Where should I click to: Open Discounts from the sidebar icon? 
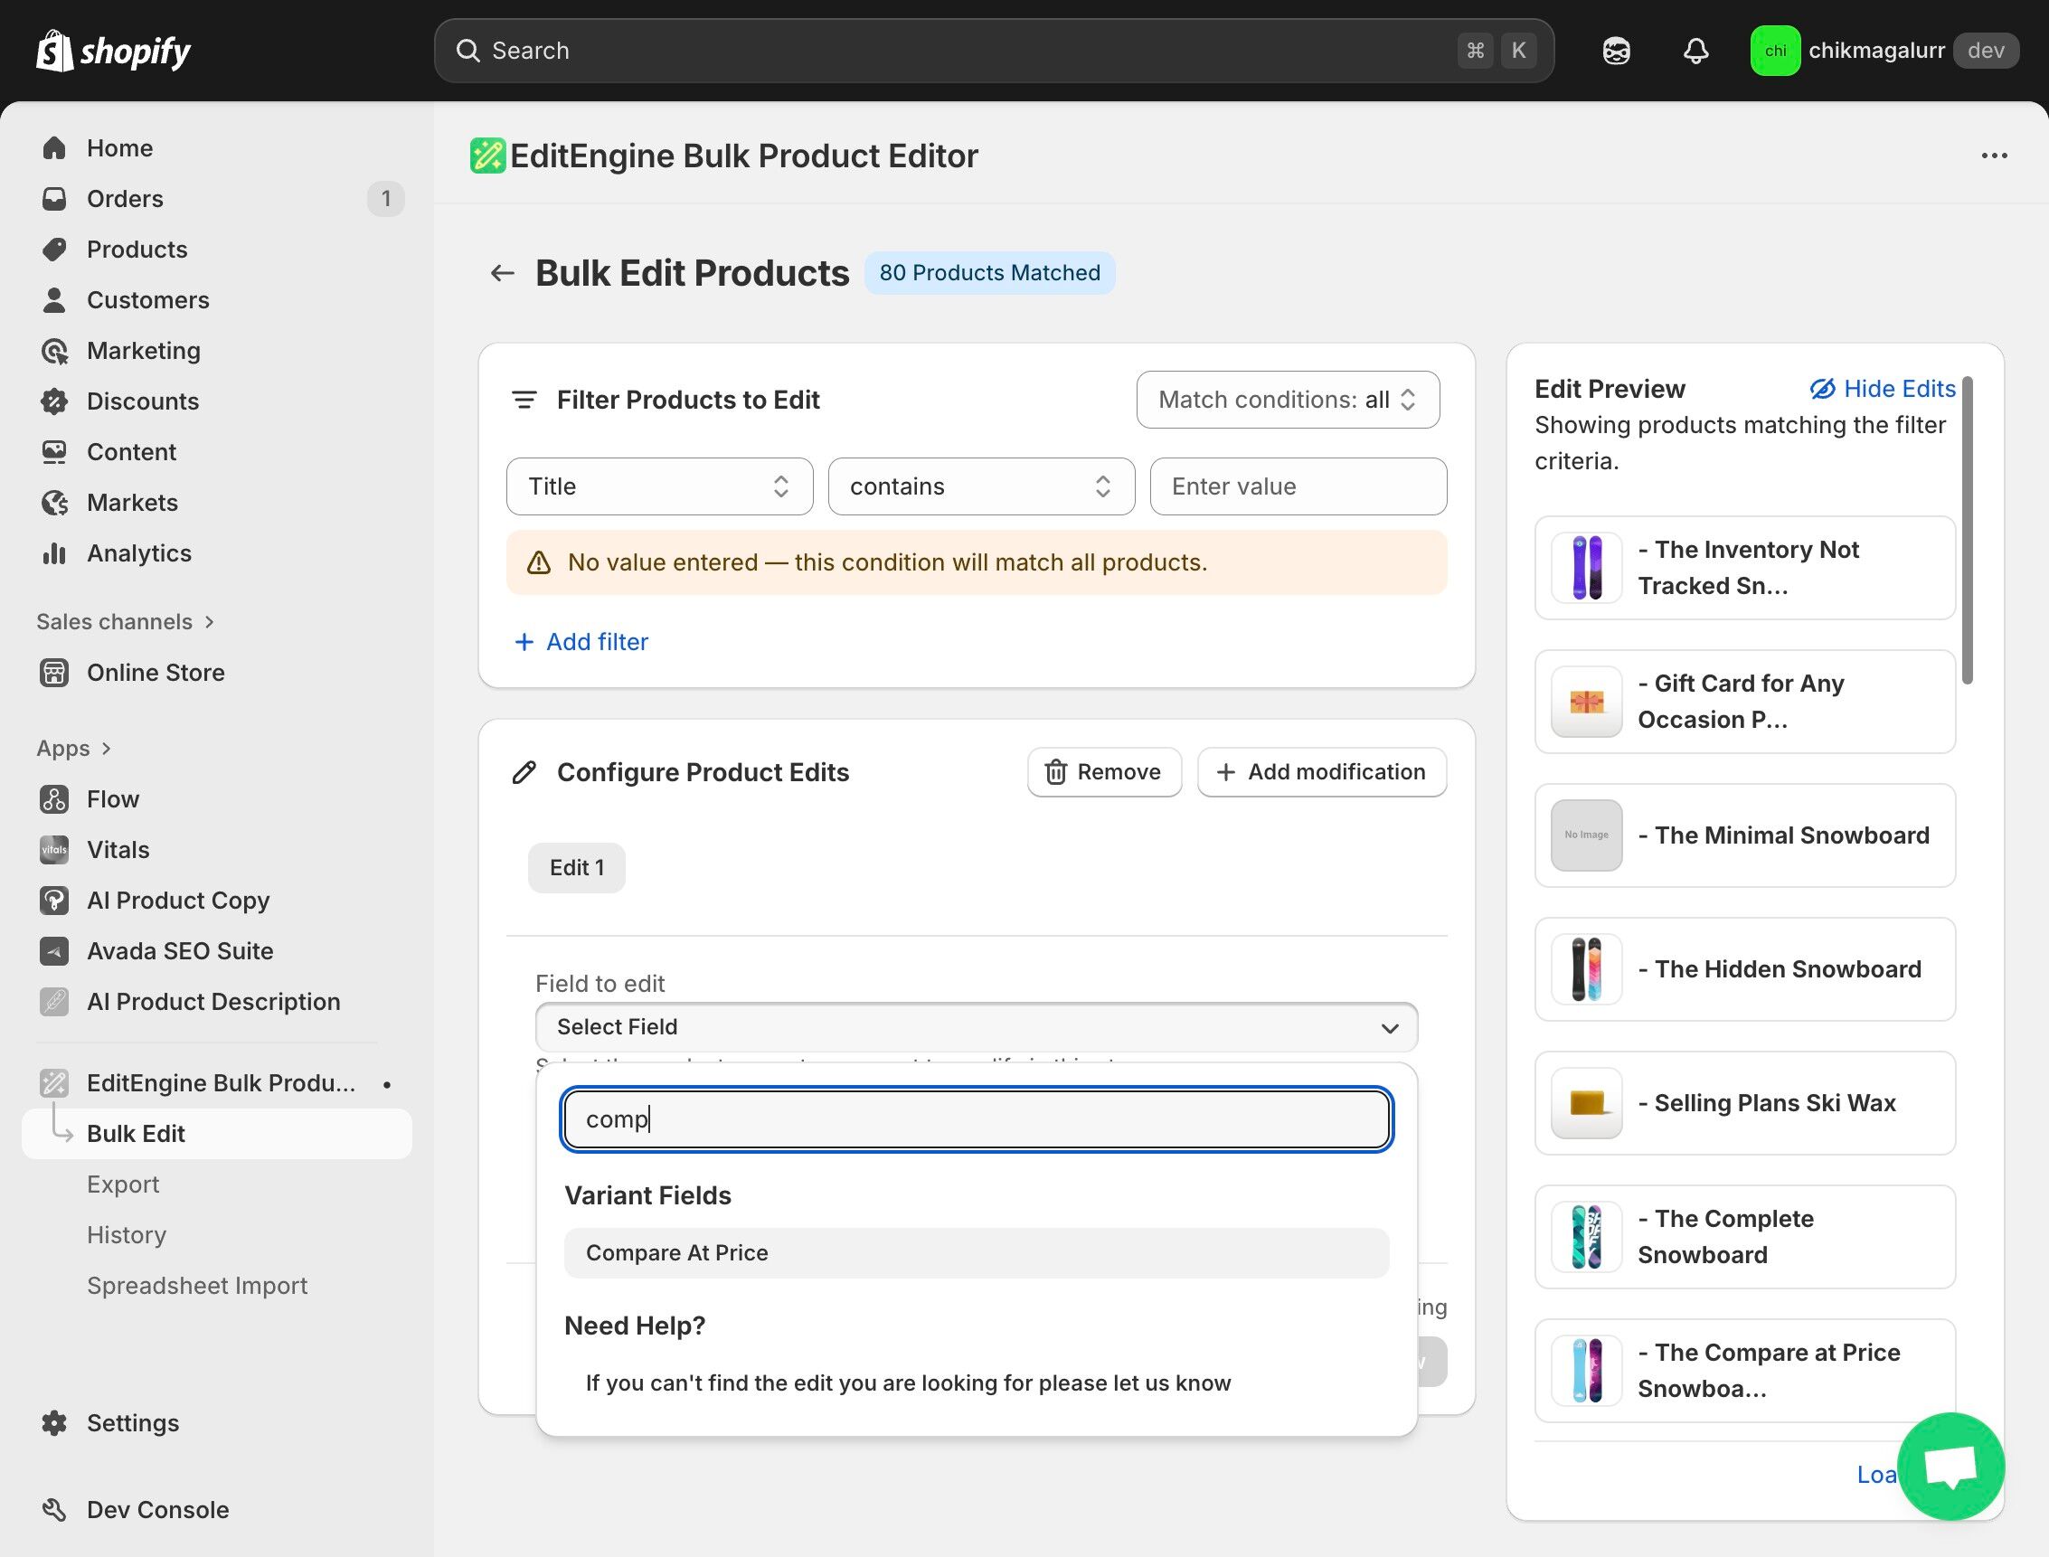click(53, 401)
